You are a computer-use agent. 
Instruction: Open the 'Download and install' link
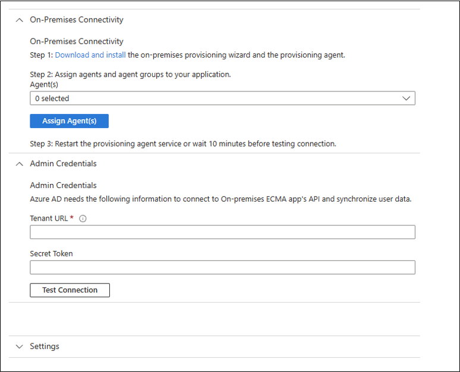[x=90, y=55]
